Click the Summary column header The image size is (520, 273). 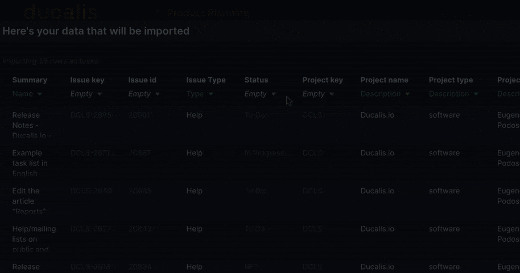(x=30, y=80)
